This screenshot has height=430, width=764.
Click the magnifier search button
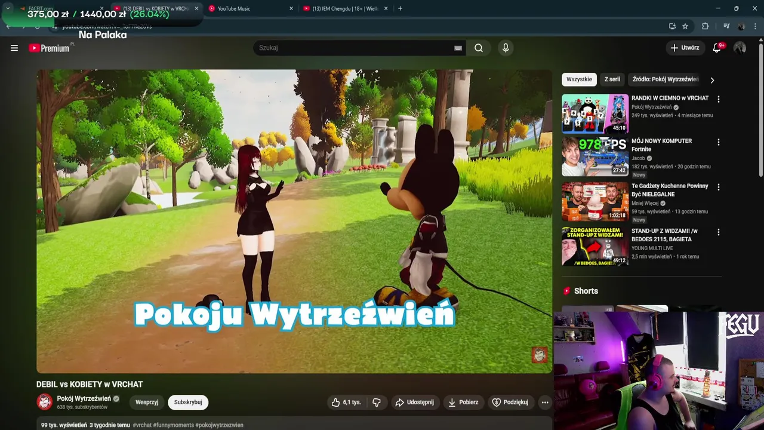[479, 48]
